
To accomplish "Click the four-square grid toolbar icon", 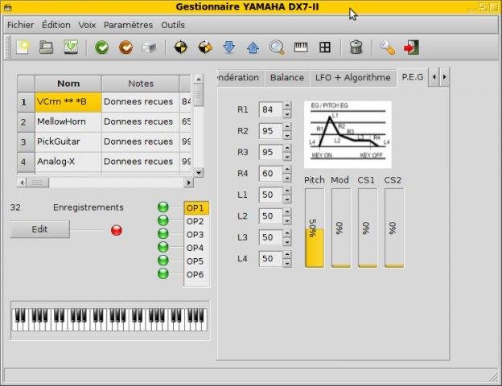I will [325, 47].
